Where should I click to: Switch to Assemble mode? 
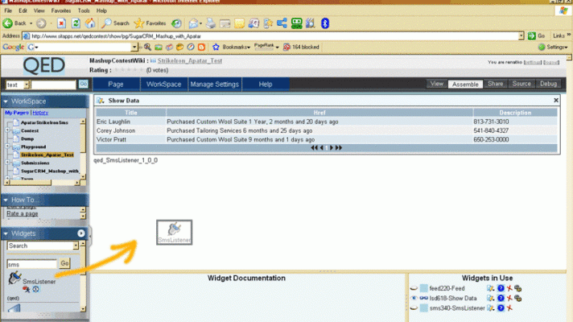465,84
